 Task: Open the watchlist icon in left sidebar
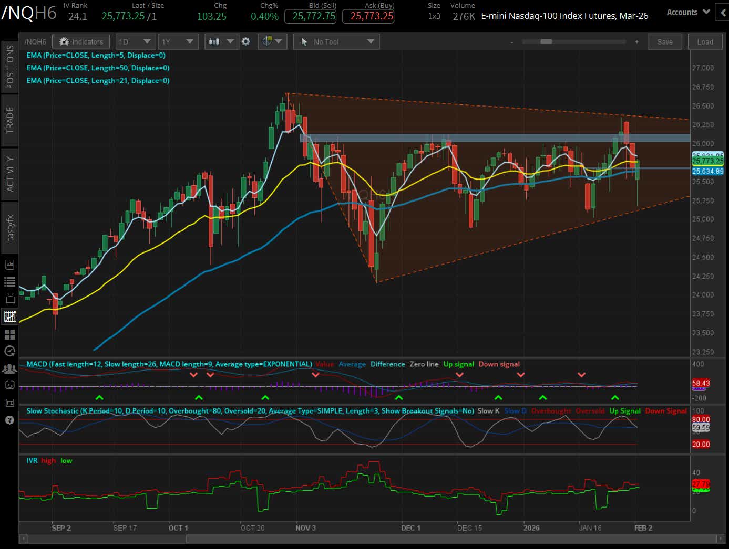click(x=9, y=281)
